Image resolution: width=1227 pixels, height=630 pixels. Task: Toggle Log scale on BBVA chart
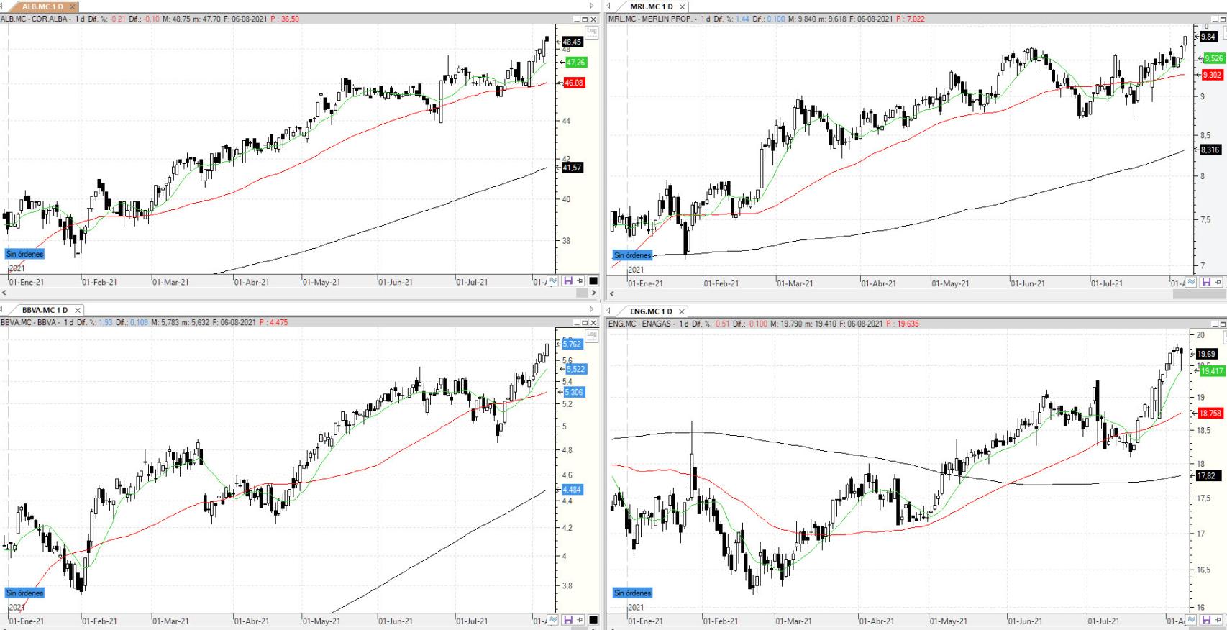click(591, 334)
